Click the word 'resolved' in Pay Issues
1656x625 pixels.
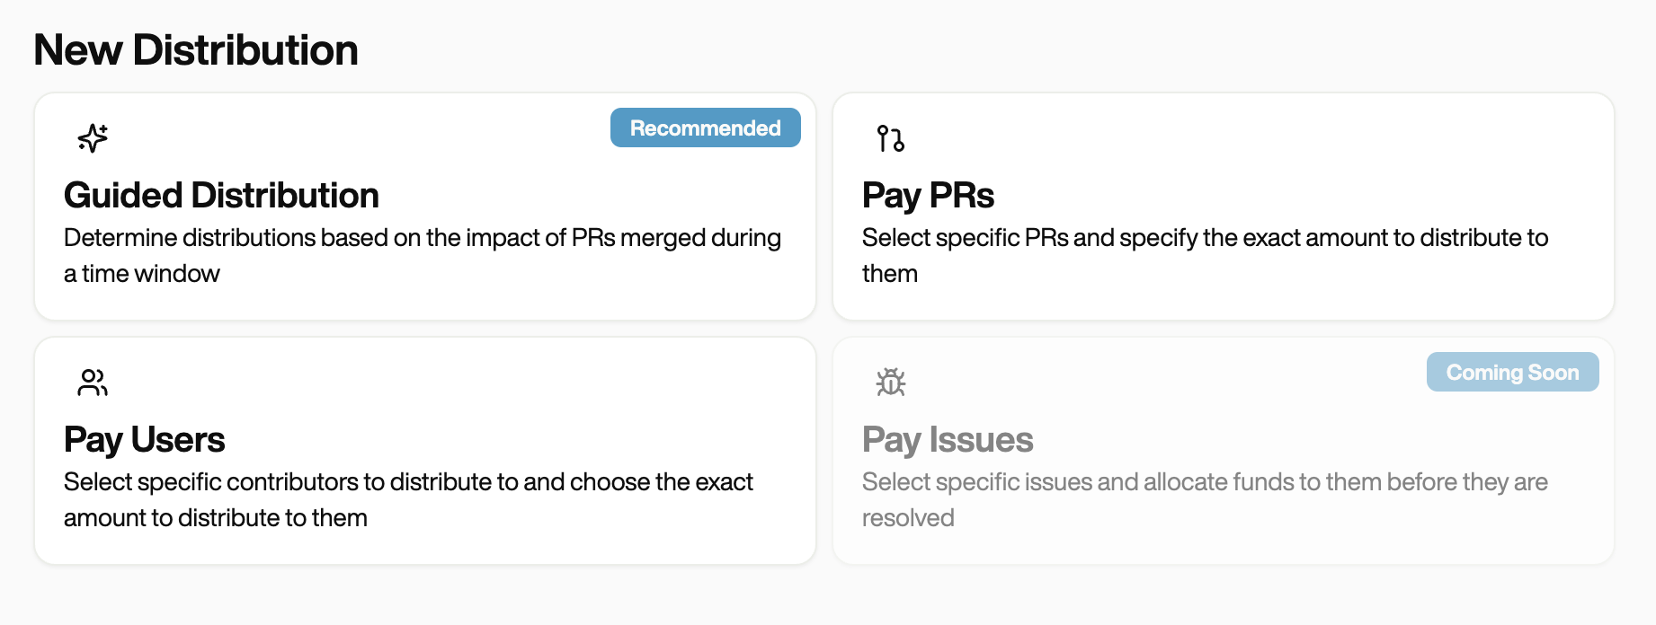[908, 518]
